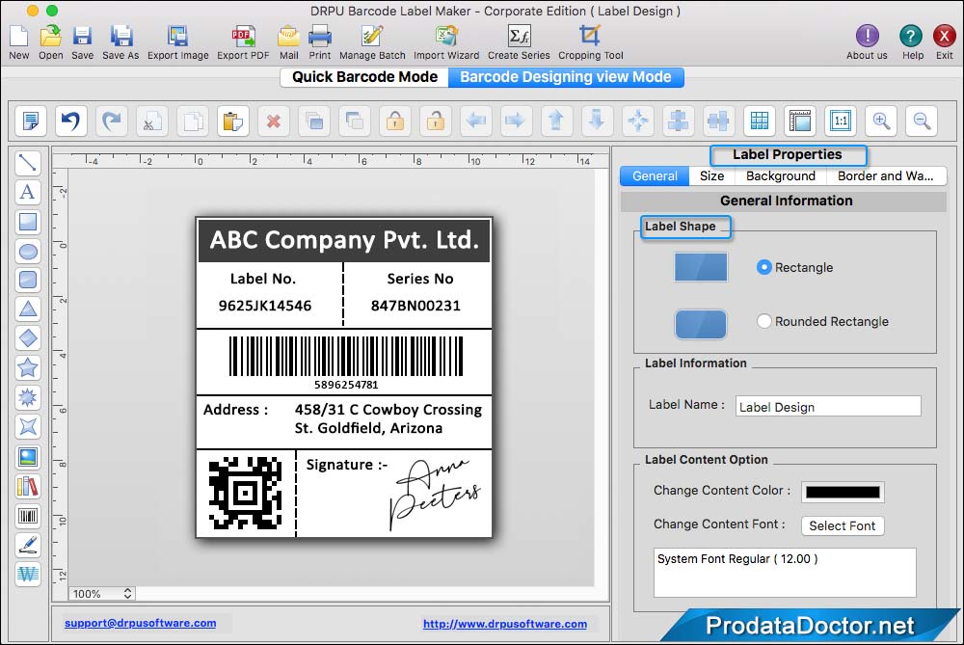Click the Lock padlock icon
Viewport: 964px width, 645px height.
394,121
